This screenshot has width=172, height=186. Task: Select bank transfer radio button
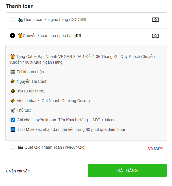coord(12,36)
